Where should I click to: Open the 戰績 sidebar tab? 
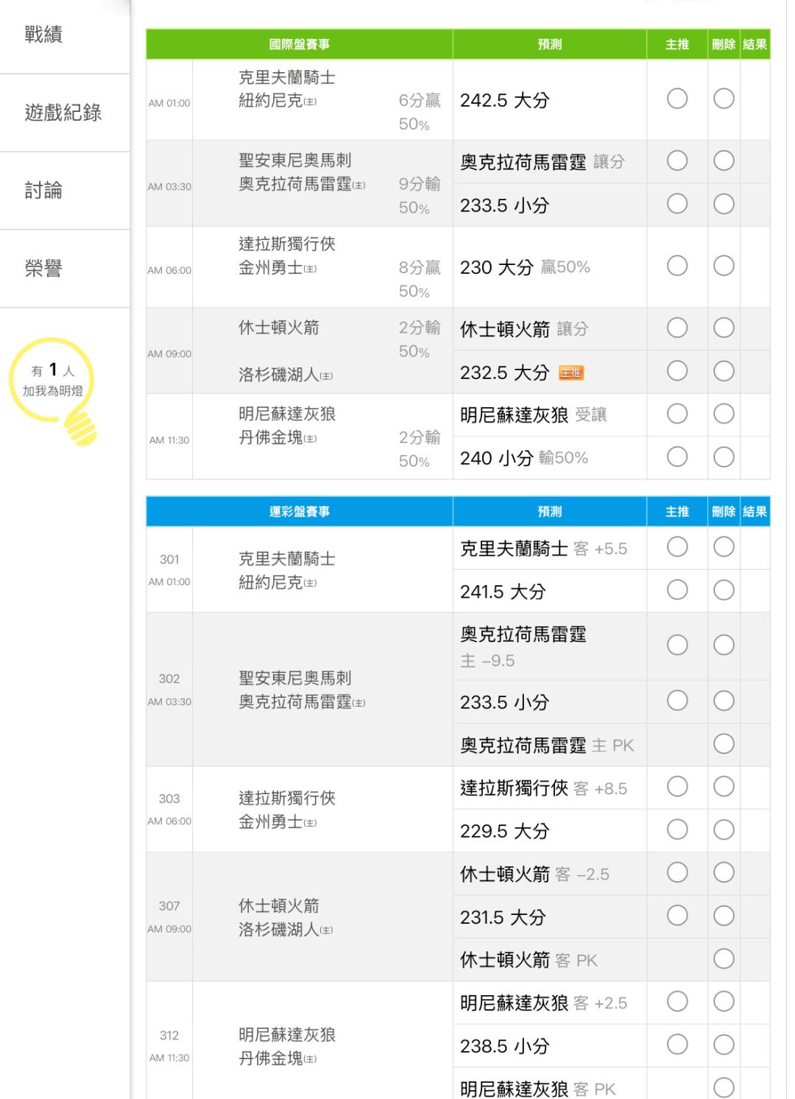pos(44,35)
